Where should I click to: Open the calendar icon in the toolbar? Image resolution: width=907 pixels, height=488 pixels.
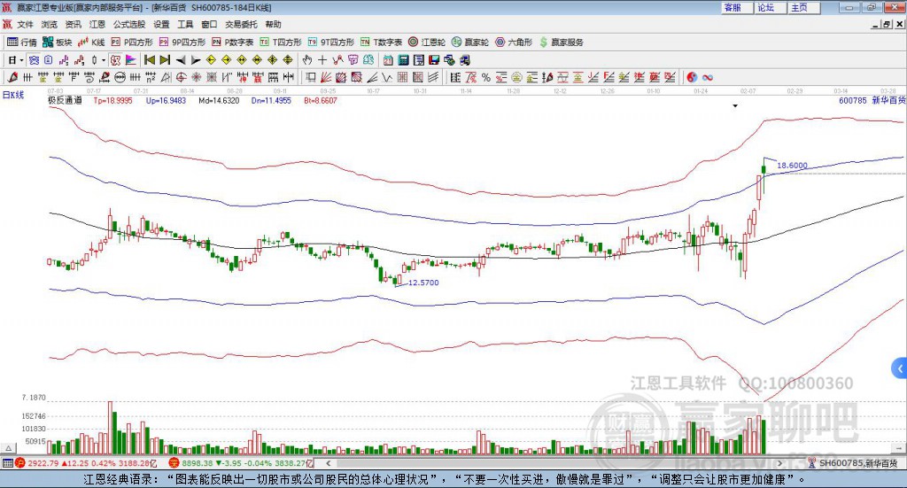pyautogui.click(x=388, y=60)
